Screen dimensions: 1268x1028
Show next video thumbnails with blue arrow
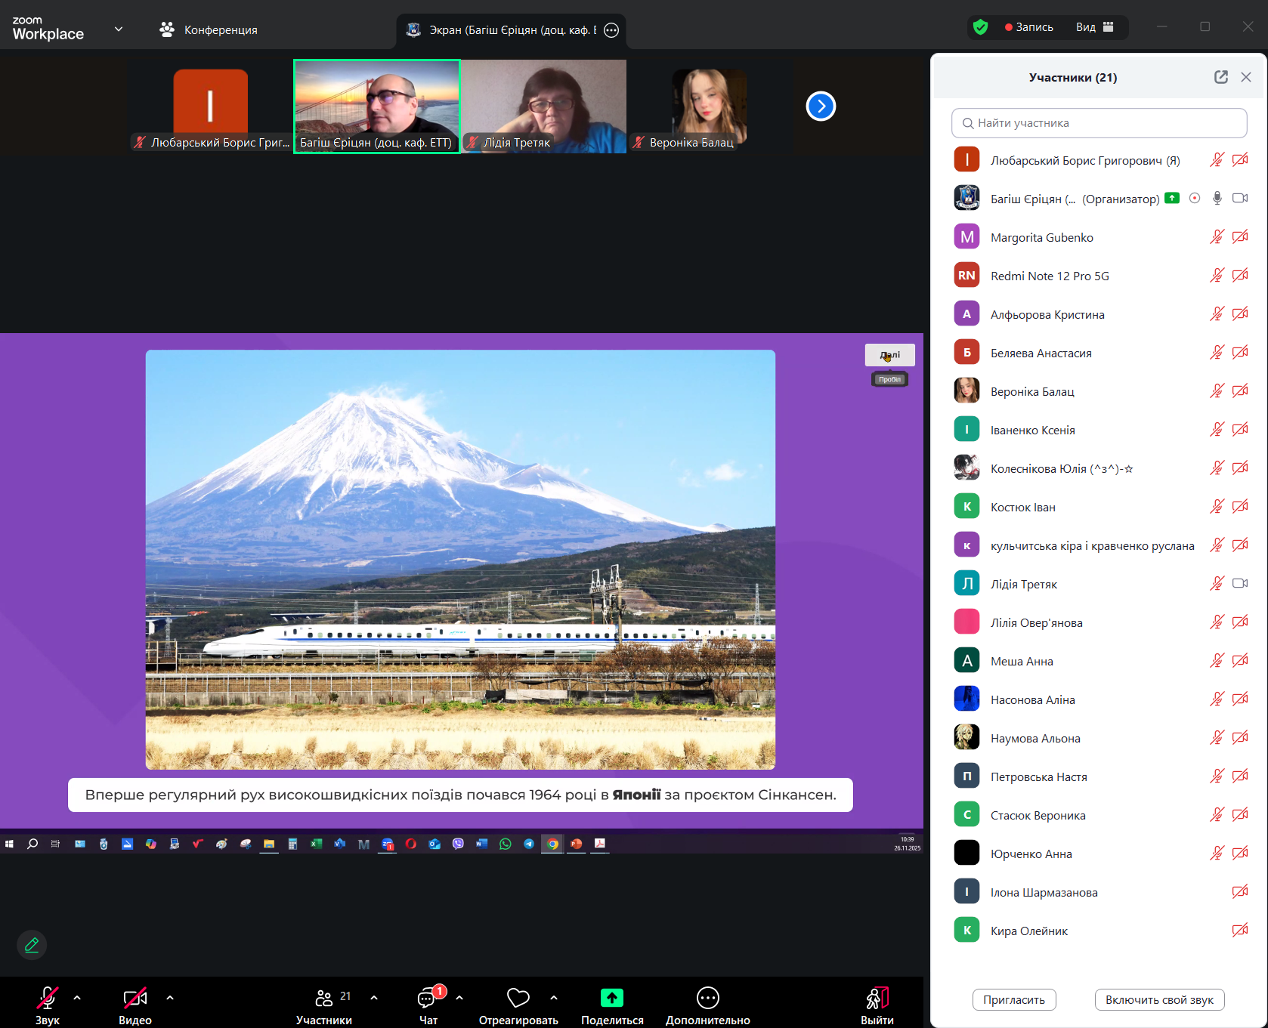coord(821,107)
